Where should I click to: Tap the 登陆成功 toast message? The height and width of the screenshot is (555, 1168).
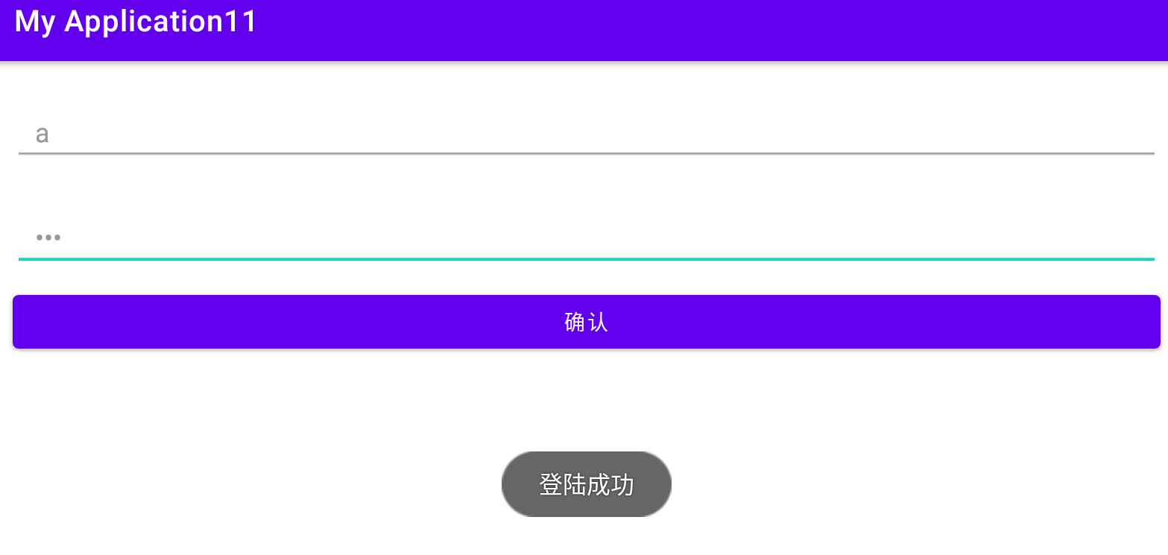coord(587,484)
